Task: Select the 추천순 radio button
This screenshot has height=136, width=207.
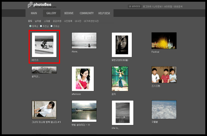Action: coord(41,26)
